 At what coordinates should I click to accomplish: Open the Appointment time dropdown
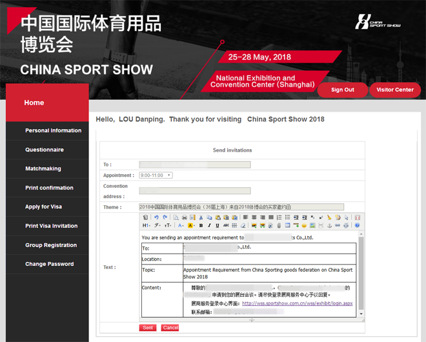tap(156, 176)
